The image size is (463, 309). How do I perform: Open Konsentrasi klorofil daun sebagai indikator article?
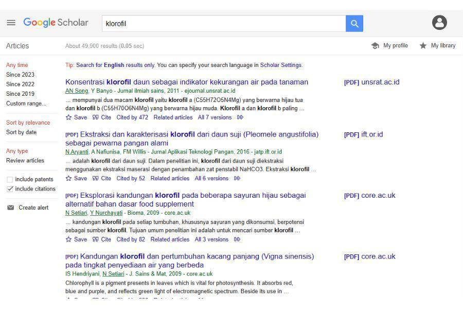click(x=187, y=82)
